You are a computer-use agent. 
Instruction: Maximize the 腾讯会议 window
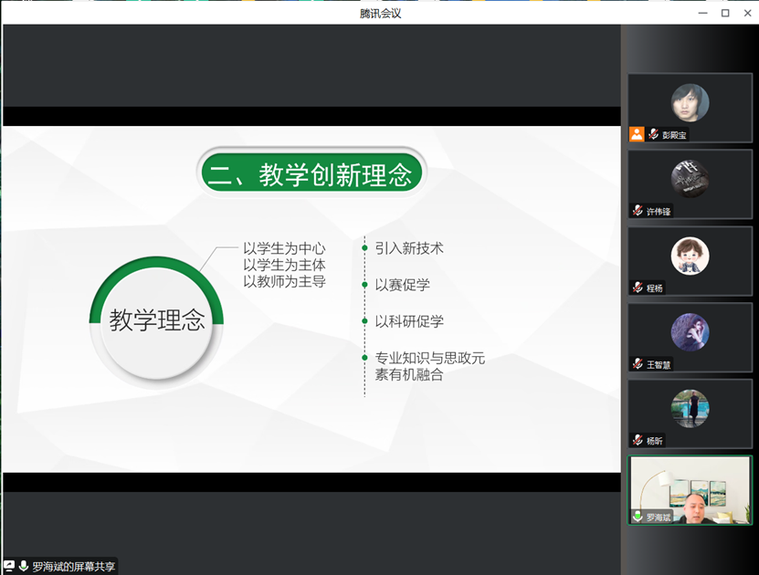pyautogui.click(x=725, y=13)
